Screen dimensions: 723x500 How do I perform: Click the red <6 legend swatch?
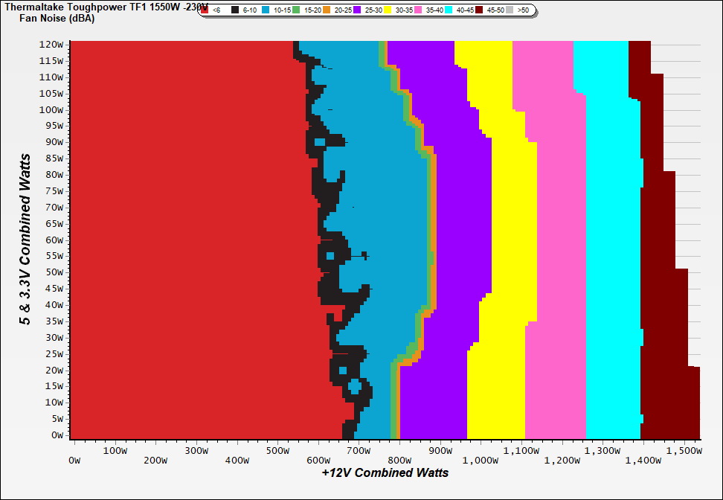205,10
